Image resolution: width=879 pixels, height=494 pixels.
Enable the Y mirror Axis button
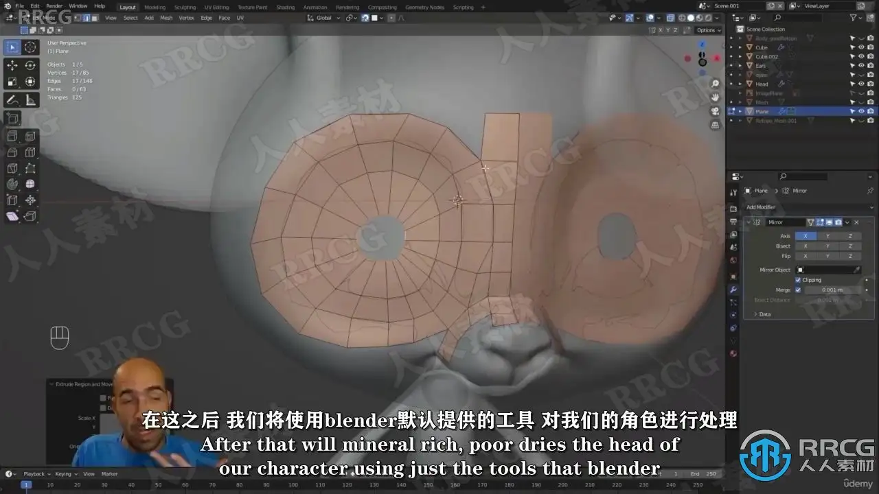click(827, 236)
